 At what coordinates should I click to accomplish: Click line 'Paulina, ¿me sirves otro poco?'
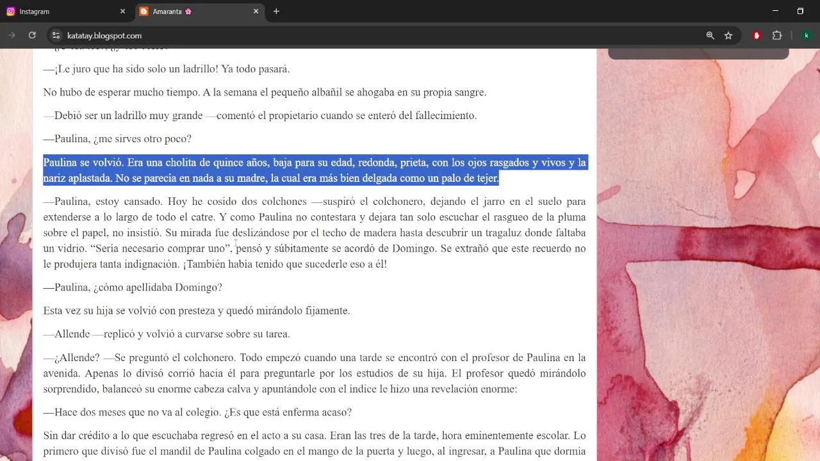pyautogui.click(x=117, y=139)
